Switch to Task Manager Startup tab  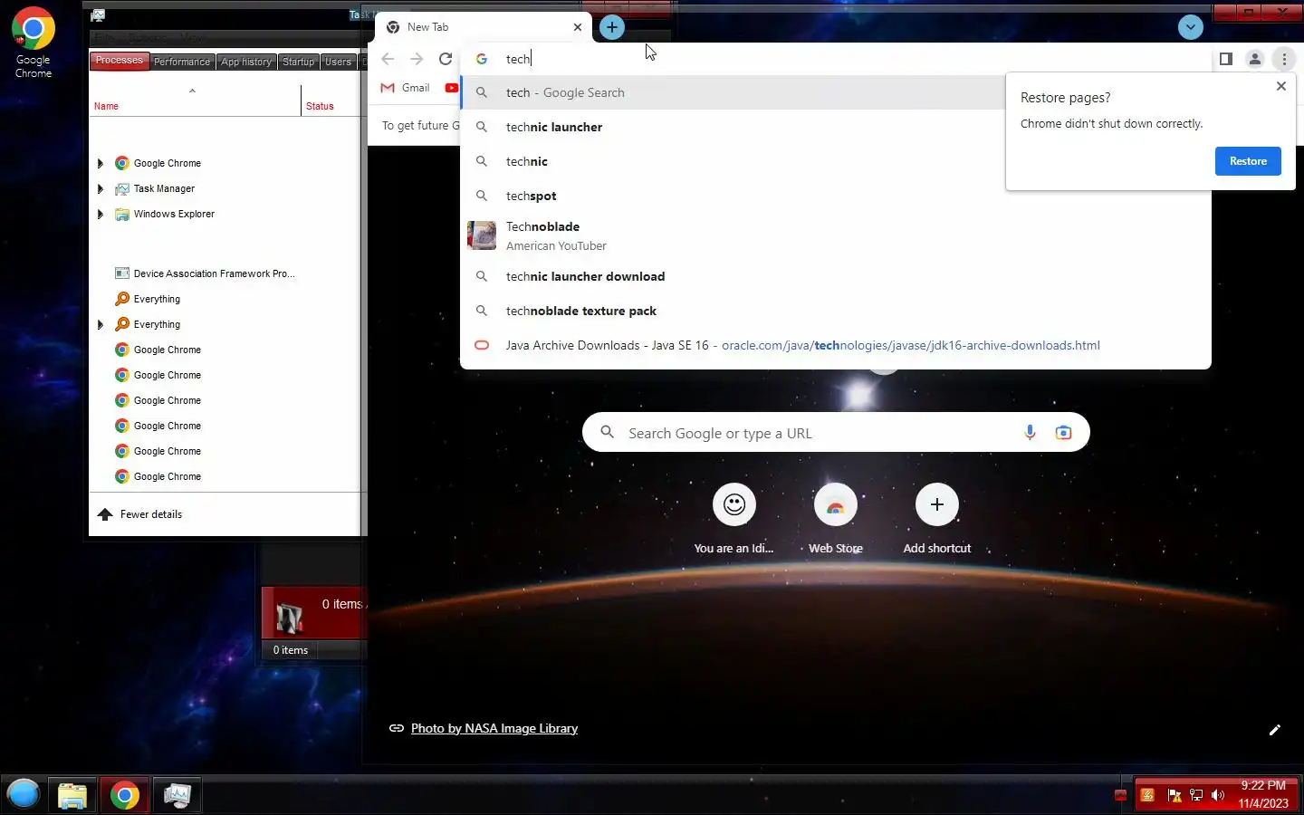pos(298,62)
